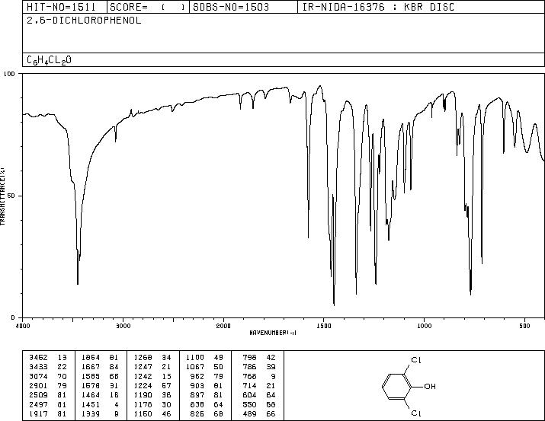The height and width of the screenshot is (421, 545).
Task: Click the IR-NIDA-16376 : KBR DISC label
Action: click(378, 7)
